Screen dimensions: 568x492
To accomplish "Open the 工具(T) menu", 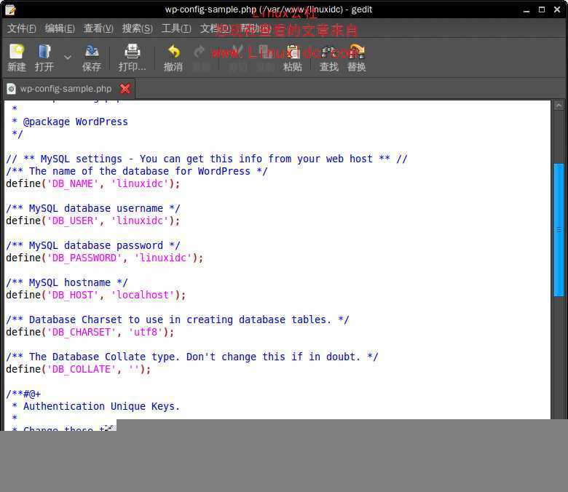I will click(x=176, y=28).
